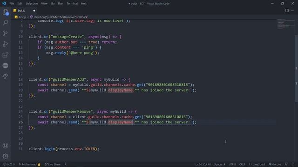The width and height of the screenshot is (298, 167).
Task: Click the Muhammad status bar item
Action: pos(29,164)
